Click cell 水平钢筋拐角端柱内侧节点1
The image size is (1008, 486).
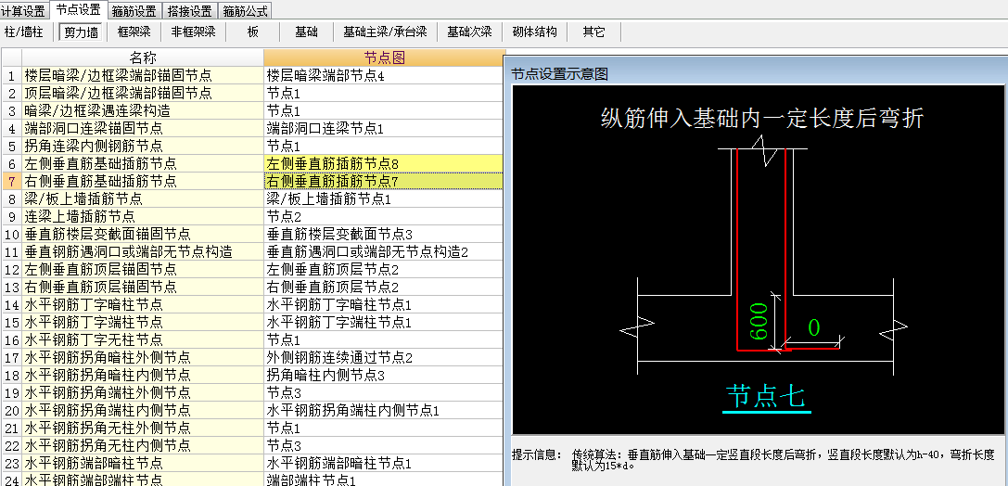tap(385, 410)
